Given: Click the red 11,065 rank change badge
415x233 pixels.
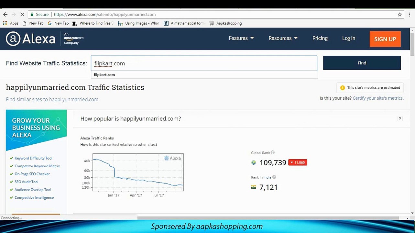Looking at the screenshot, I should (297, 162).
